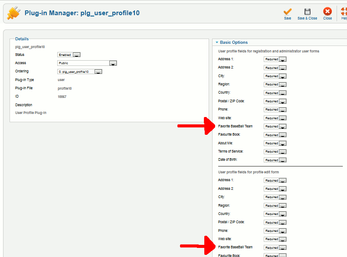
Task: Open profile edit Address 2 dropdown
Action: pos(275,189)
